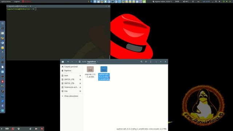Click the keyboard icon in bottom panel
Screen dimensions: 233x131
coord(7,129)
